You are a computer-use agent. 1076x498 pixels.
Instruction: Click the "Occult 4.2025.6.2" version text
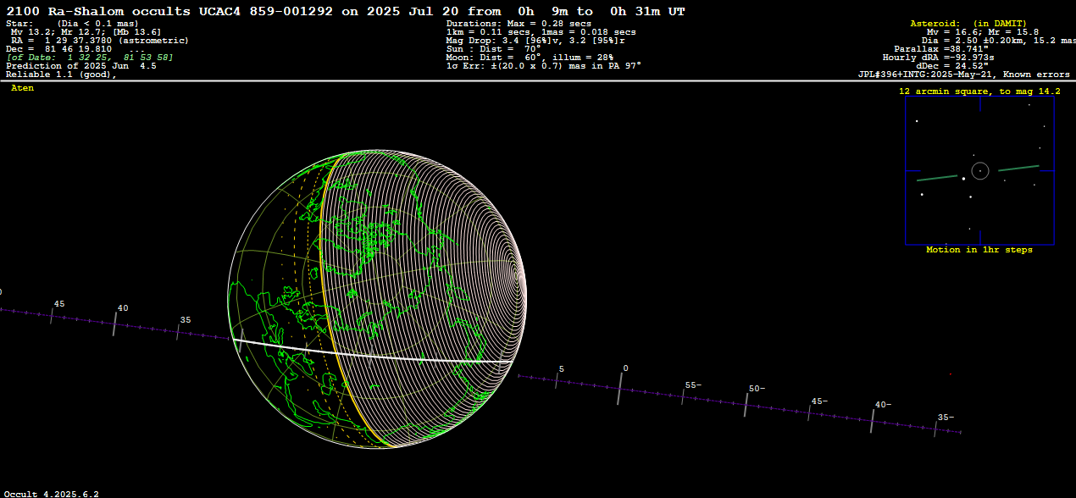pyautogui.click(x=51, y=493)
